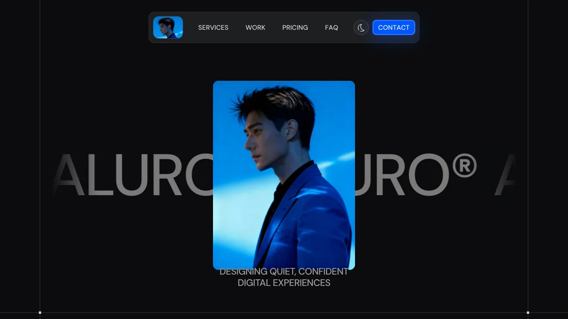568x319 pixels.
Task: Open the Pricing nav item
Action: [x=295, y=27]
